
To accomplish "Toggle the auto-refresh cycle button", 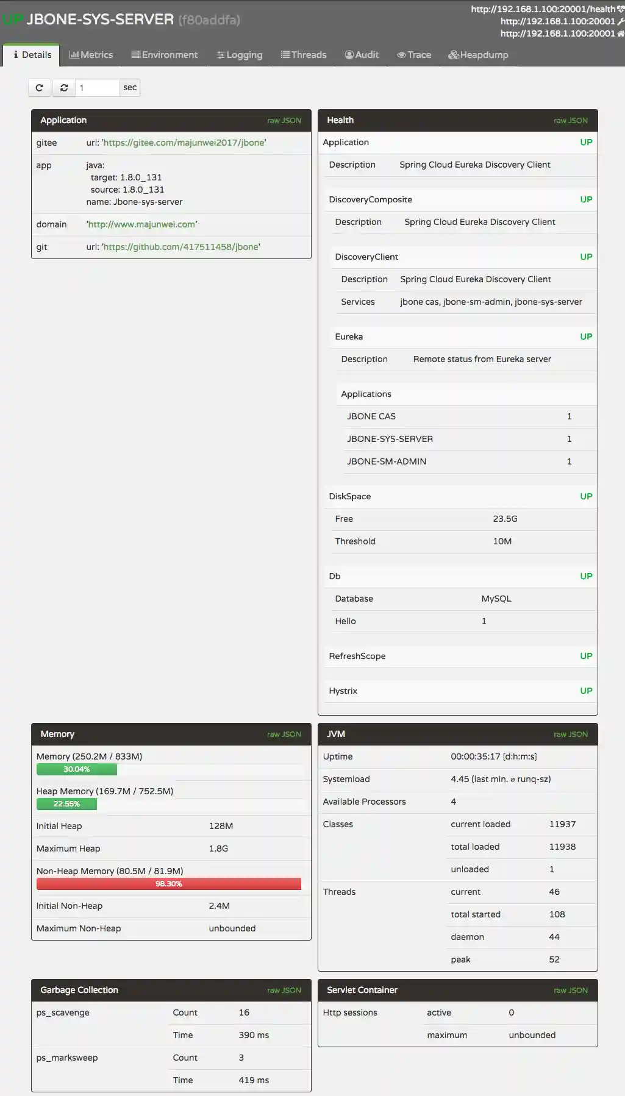I will pyautogui.click(x=63, y=88).
